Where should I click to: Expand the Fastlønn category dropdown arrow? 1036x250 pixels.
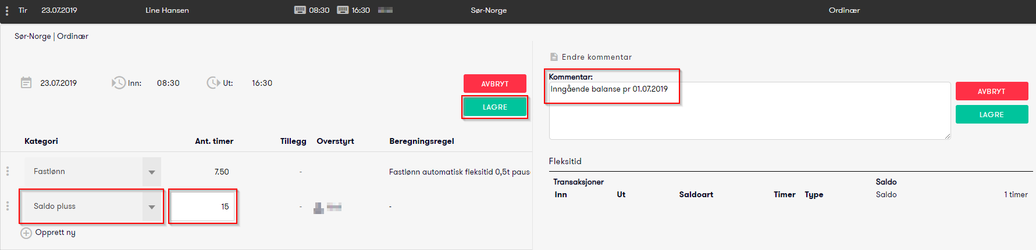click(152, 172)
